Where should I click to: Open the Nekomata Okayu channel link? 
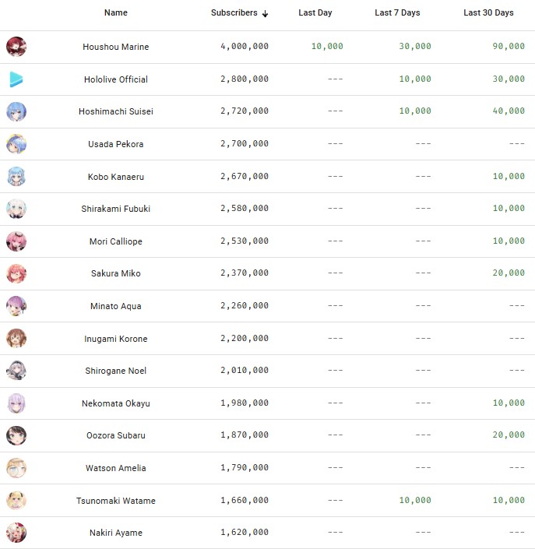[x=115, y=403]
